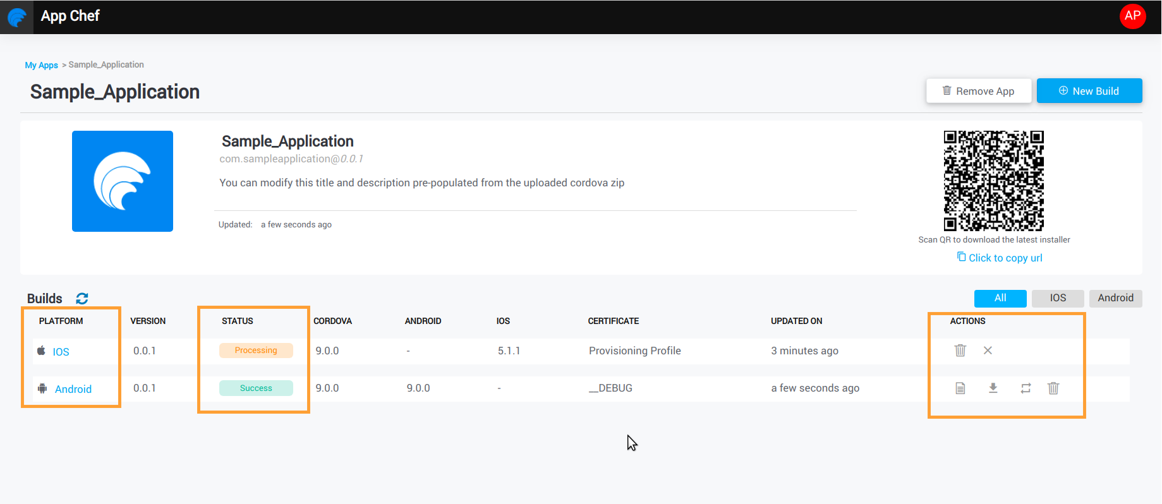
Task: Download the Android build installer
Action: (x=993, y=388)
